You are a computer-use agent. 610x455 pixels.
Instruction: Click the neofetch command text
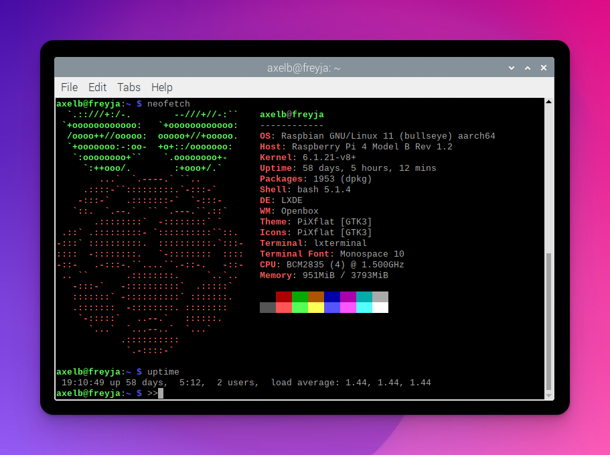169,104
